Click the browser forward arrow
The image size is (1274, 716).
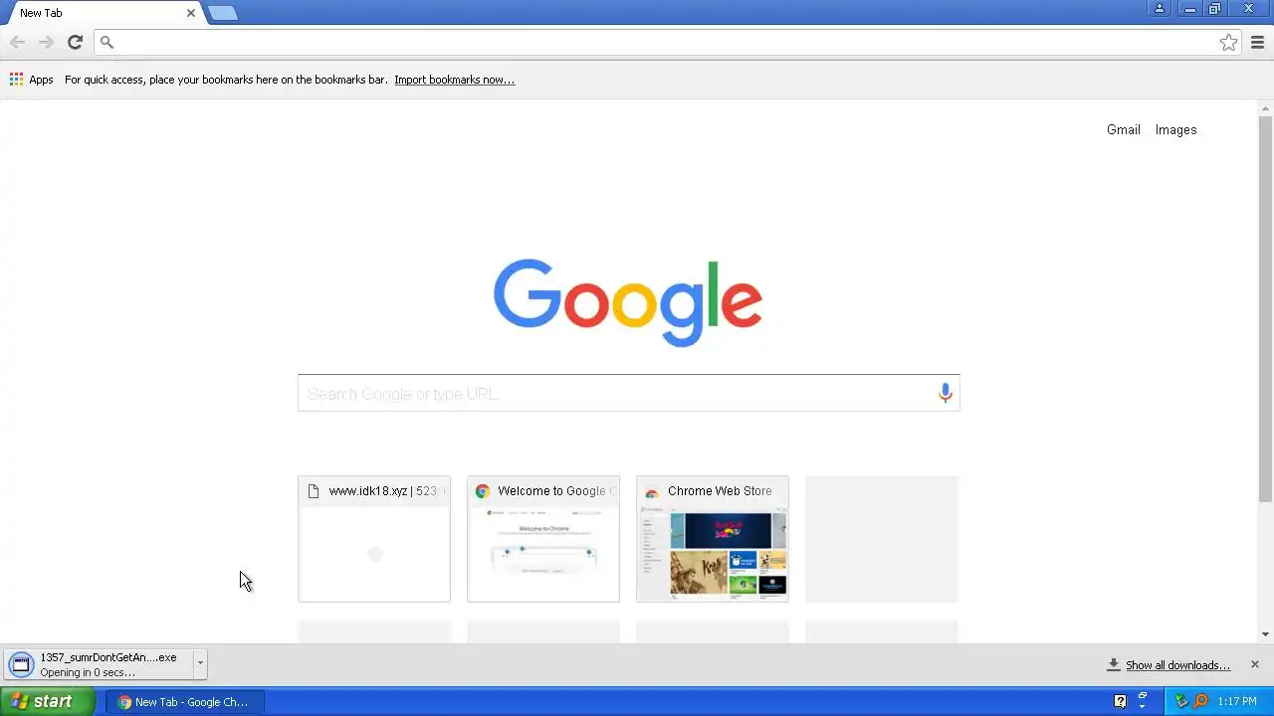click(x=46, y=42)
